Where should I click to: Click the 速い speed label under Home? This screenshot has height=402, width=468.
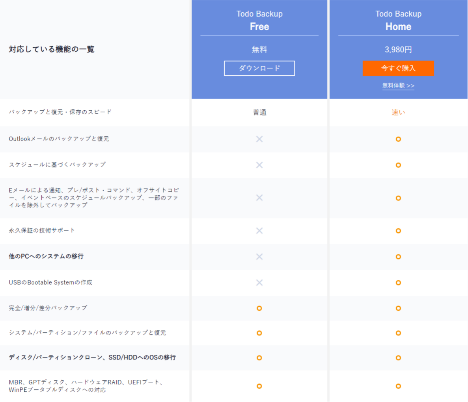(398, 112)
